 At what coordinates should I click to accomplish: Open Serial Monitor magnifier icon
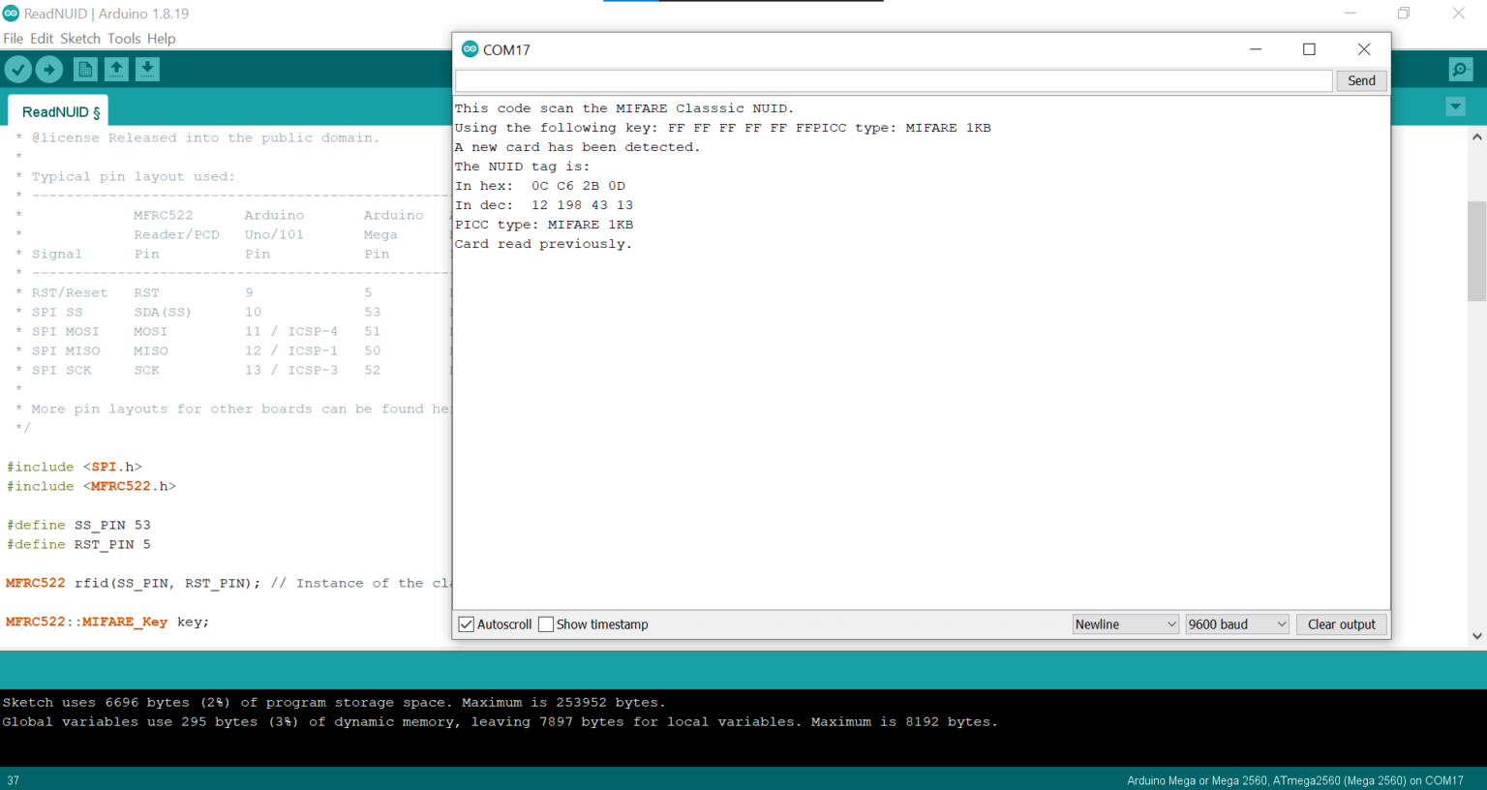coord(1460,69)
